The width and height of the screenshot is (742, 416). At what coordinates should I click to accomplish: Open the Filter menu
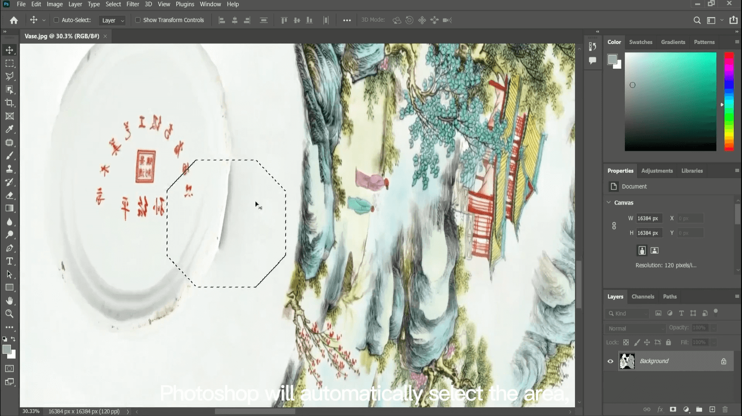tap(133, 4)
